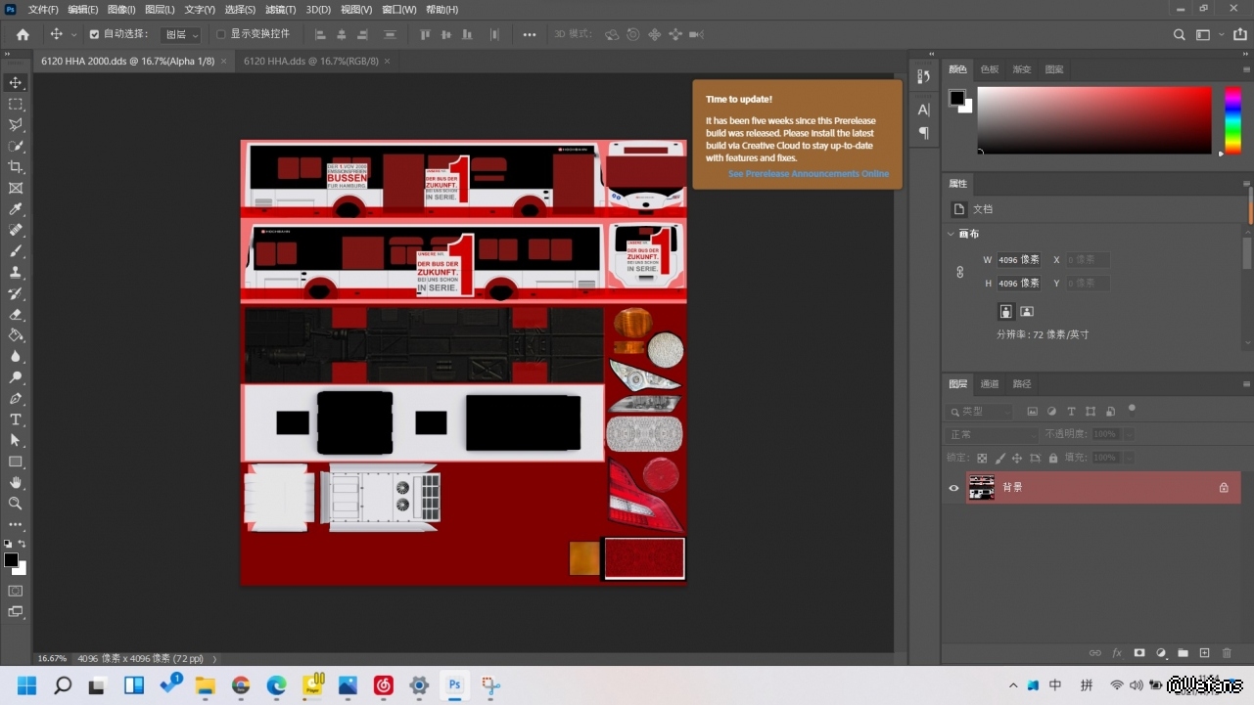Switch to the 通道 panel tab
The height and width of the screenshot is (705, 1254).
tap(990, 384)
